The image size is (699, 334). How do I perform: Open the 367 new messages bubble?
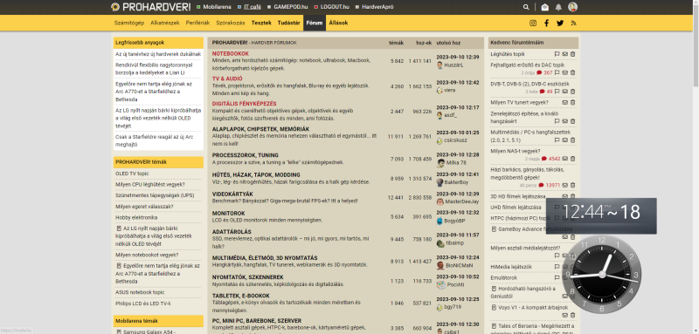(544, 73)
